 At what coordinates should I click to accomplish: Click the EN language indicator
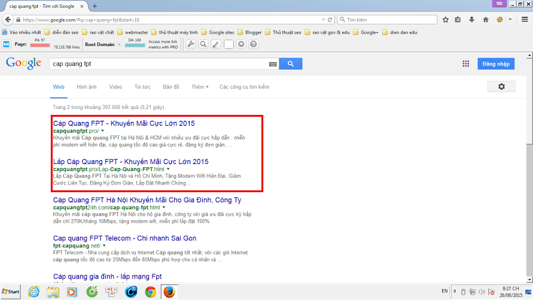tap(444, 291)
